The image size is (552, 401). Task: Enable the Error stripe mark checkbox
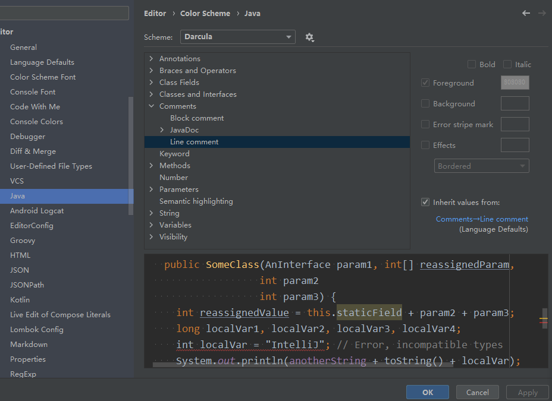(x=425, y=124)
